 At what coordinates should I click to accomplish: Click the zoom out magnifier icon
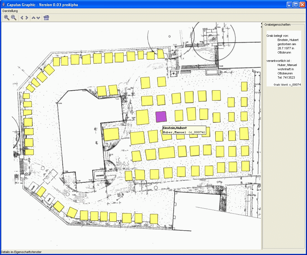[14, 18]
